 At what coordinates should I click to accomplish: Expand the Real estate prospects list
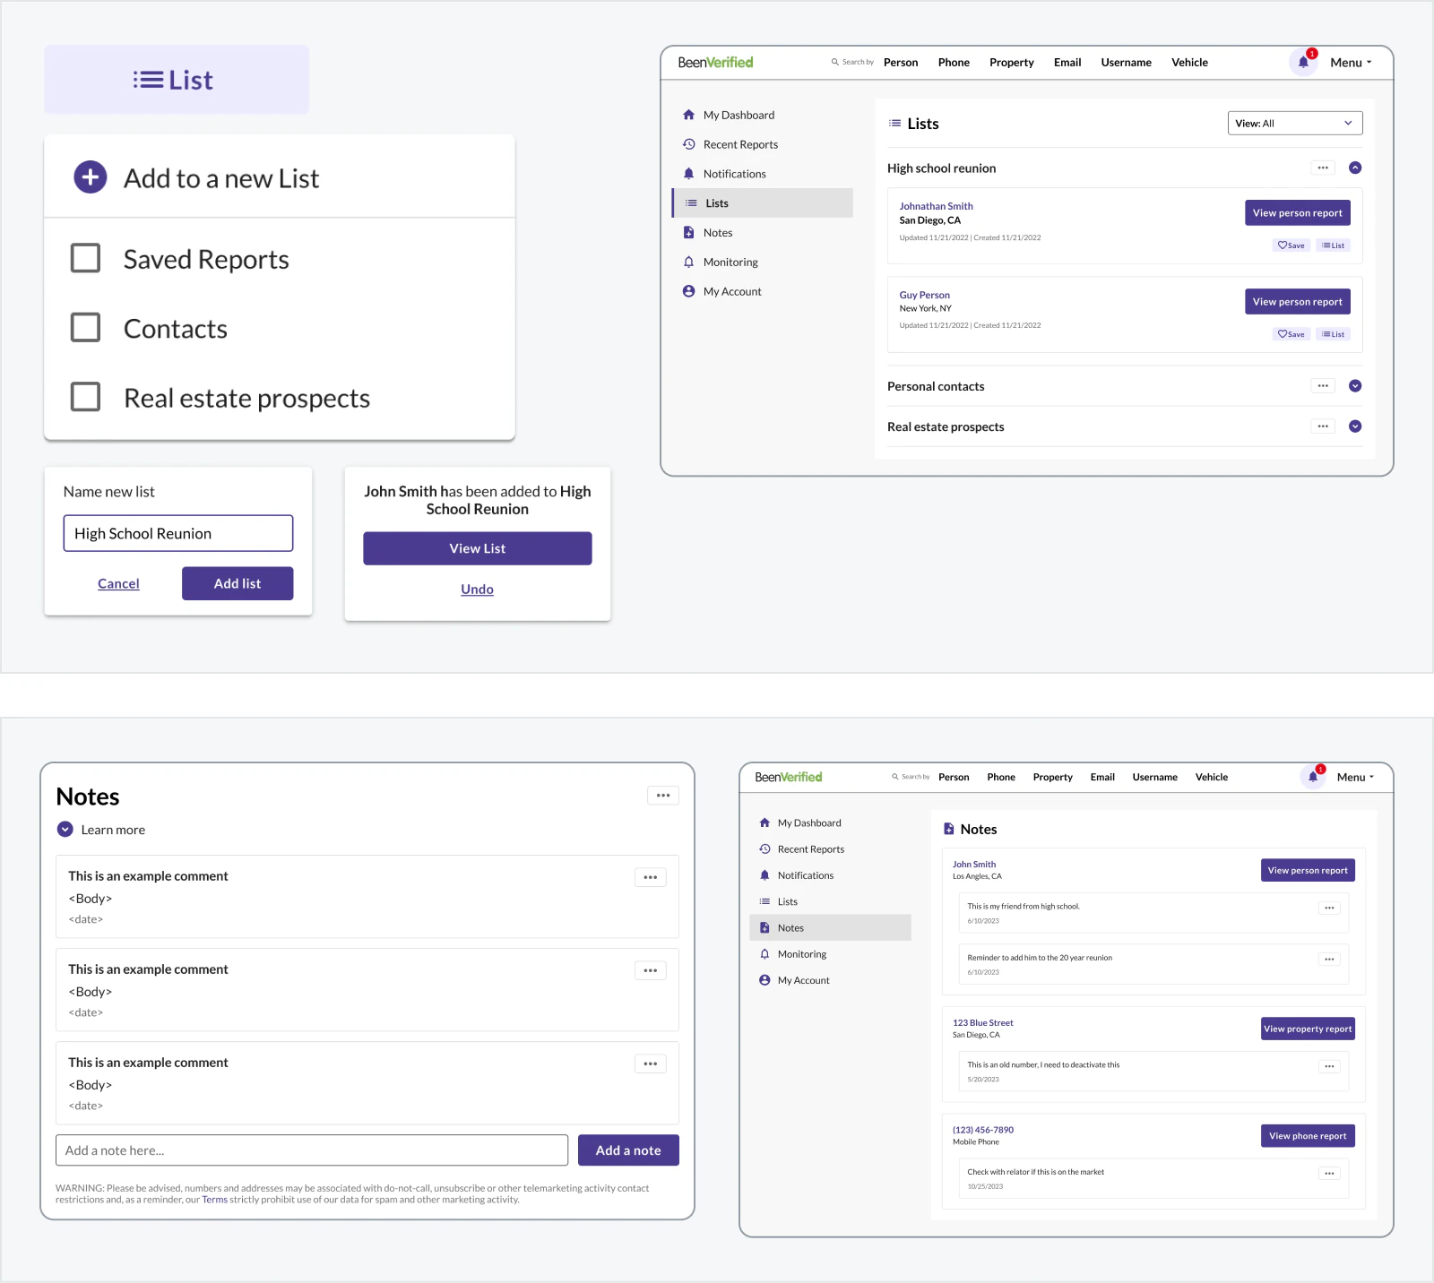(x=1355, y=426)
